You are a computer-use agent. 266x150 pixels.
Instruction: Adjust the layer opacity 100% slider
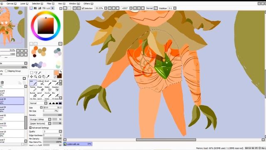pos(14,67)
